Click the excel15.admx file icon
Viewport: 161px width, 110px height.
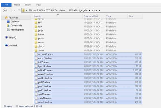(36, 58)
